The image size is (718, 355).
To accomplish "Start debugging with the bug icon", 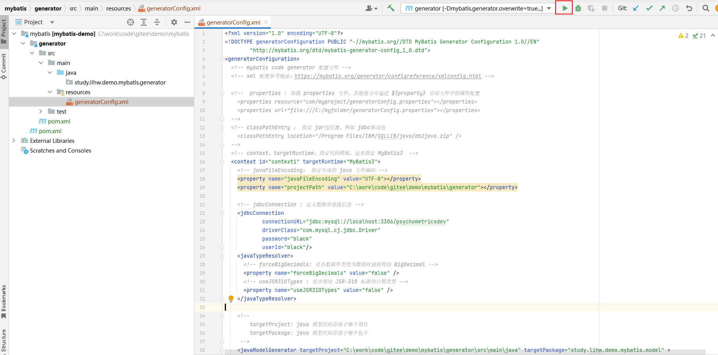I will pyautogui.click(x=578, y=8).
